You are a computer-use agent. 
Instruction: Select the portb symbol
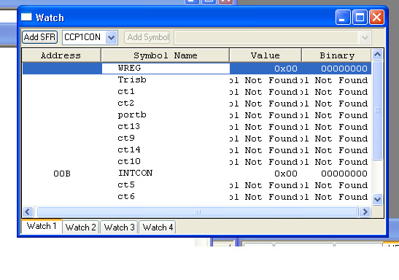pos(132,115)
